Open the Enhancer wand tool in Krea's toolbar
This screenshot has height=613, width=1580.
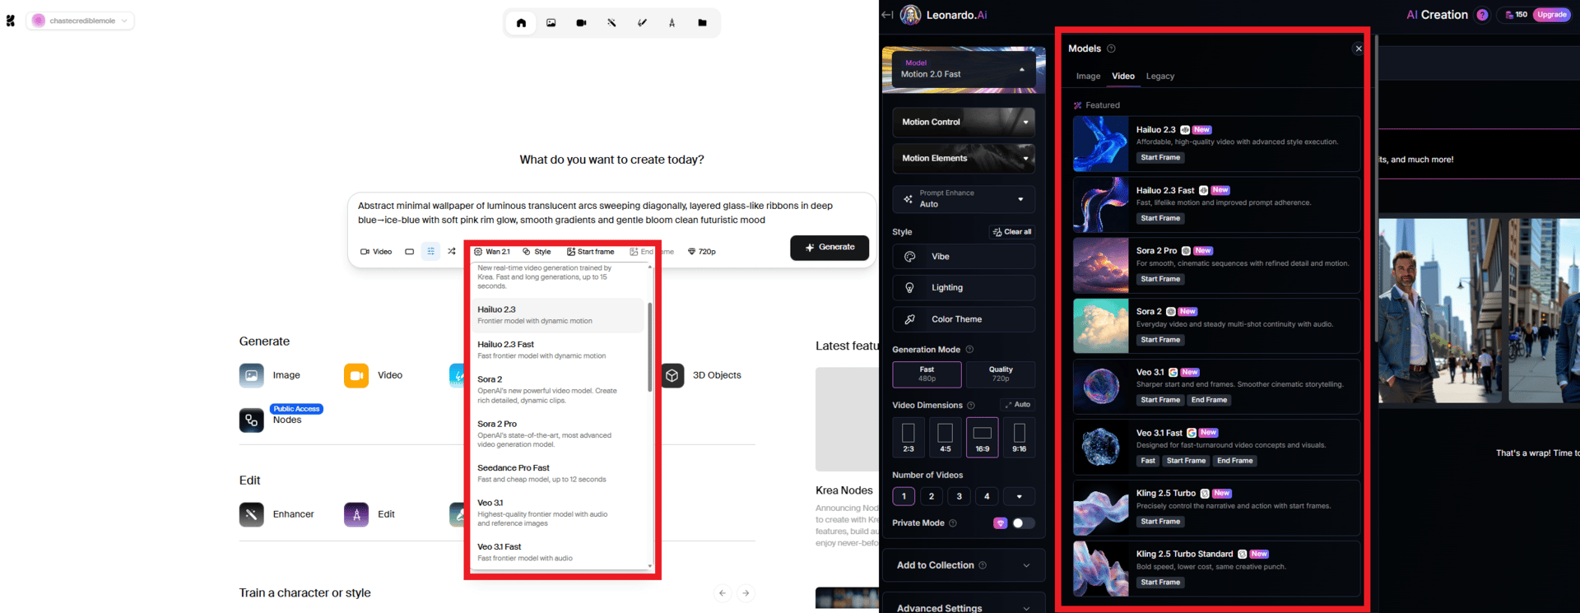(x=611, y=23)
